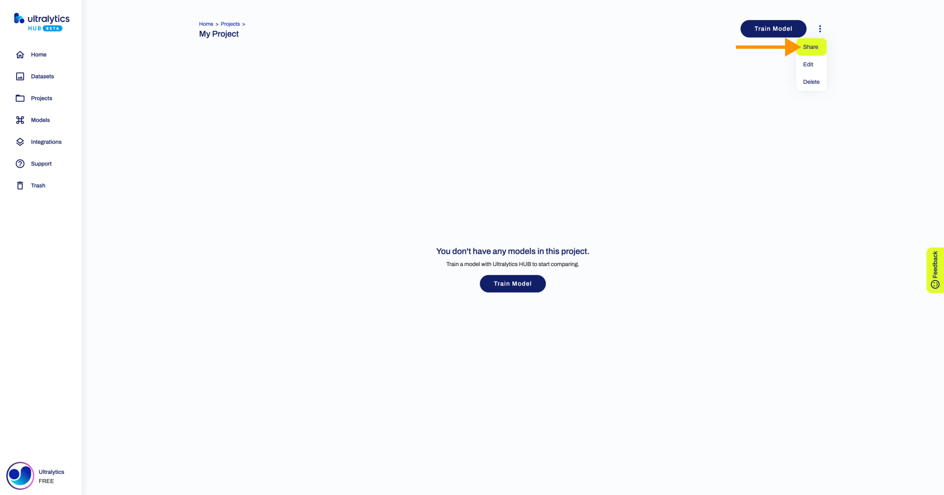944x495 pixels.
Task: Click the Train Model button top right
Action: (x=773, y=29)
